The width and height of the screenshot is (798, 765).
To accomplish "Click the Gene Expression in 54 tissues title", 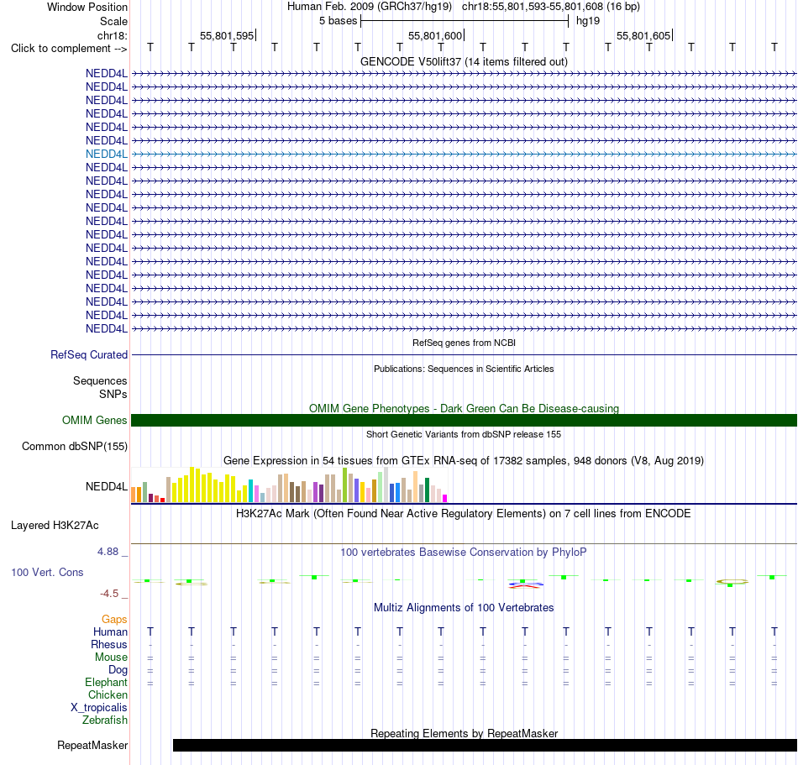I will tap(464, 461).
